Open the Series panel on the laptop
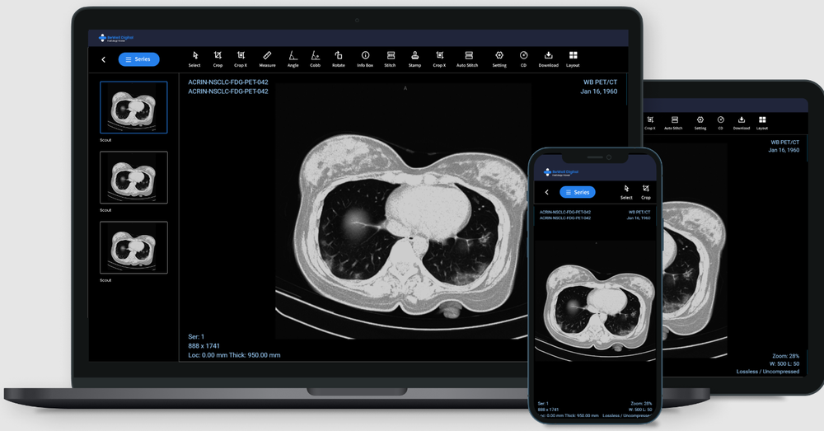This screenshot has height=431, width=824. (138, 59)
